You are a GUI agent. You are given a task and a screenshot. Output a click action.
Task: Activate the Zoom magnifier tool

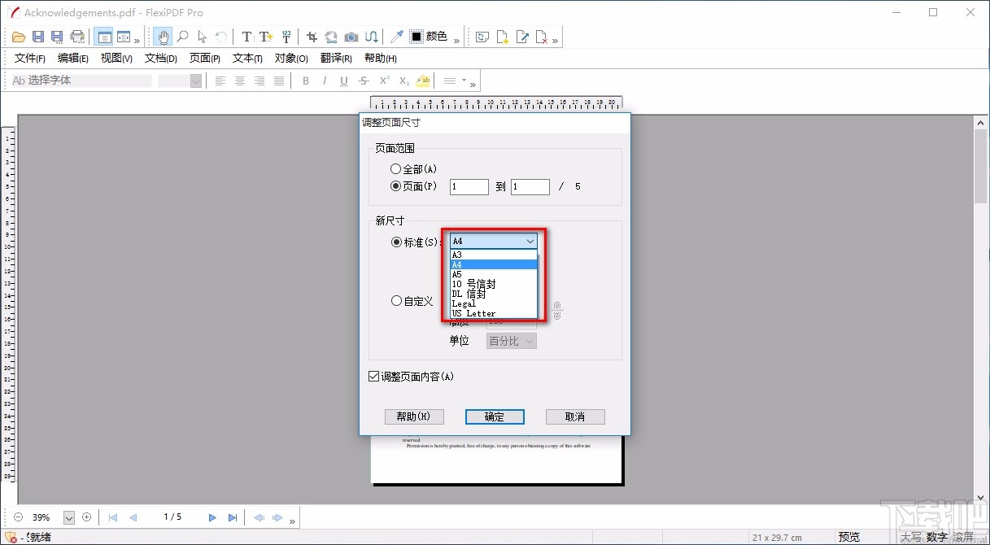182,37
